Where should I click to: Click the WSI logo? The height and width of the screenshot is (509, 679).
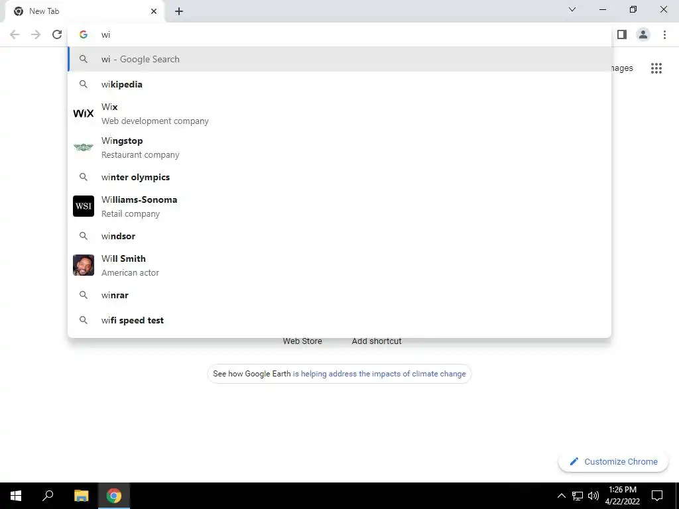click(84, 206)
